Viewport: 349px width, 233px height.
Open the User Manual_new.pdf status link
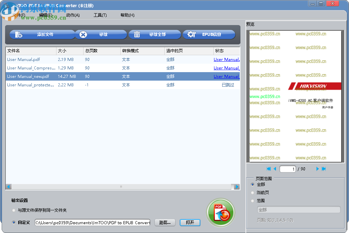pyautogui.click(x=226, y=76)
